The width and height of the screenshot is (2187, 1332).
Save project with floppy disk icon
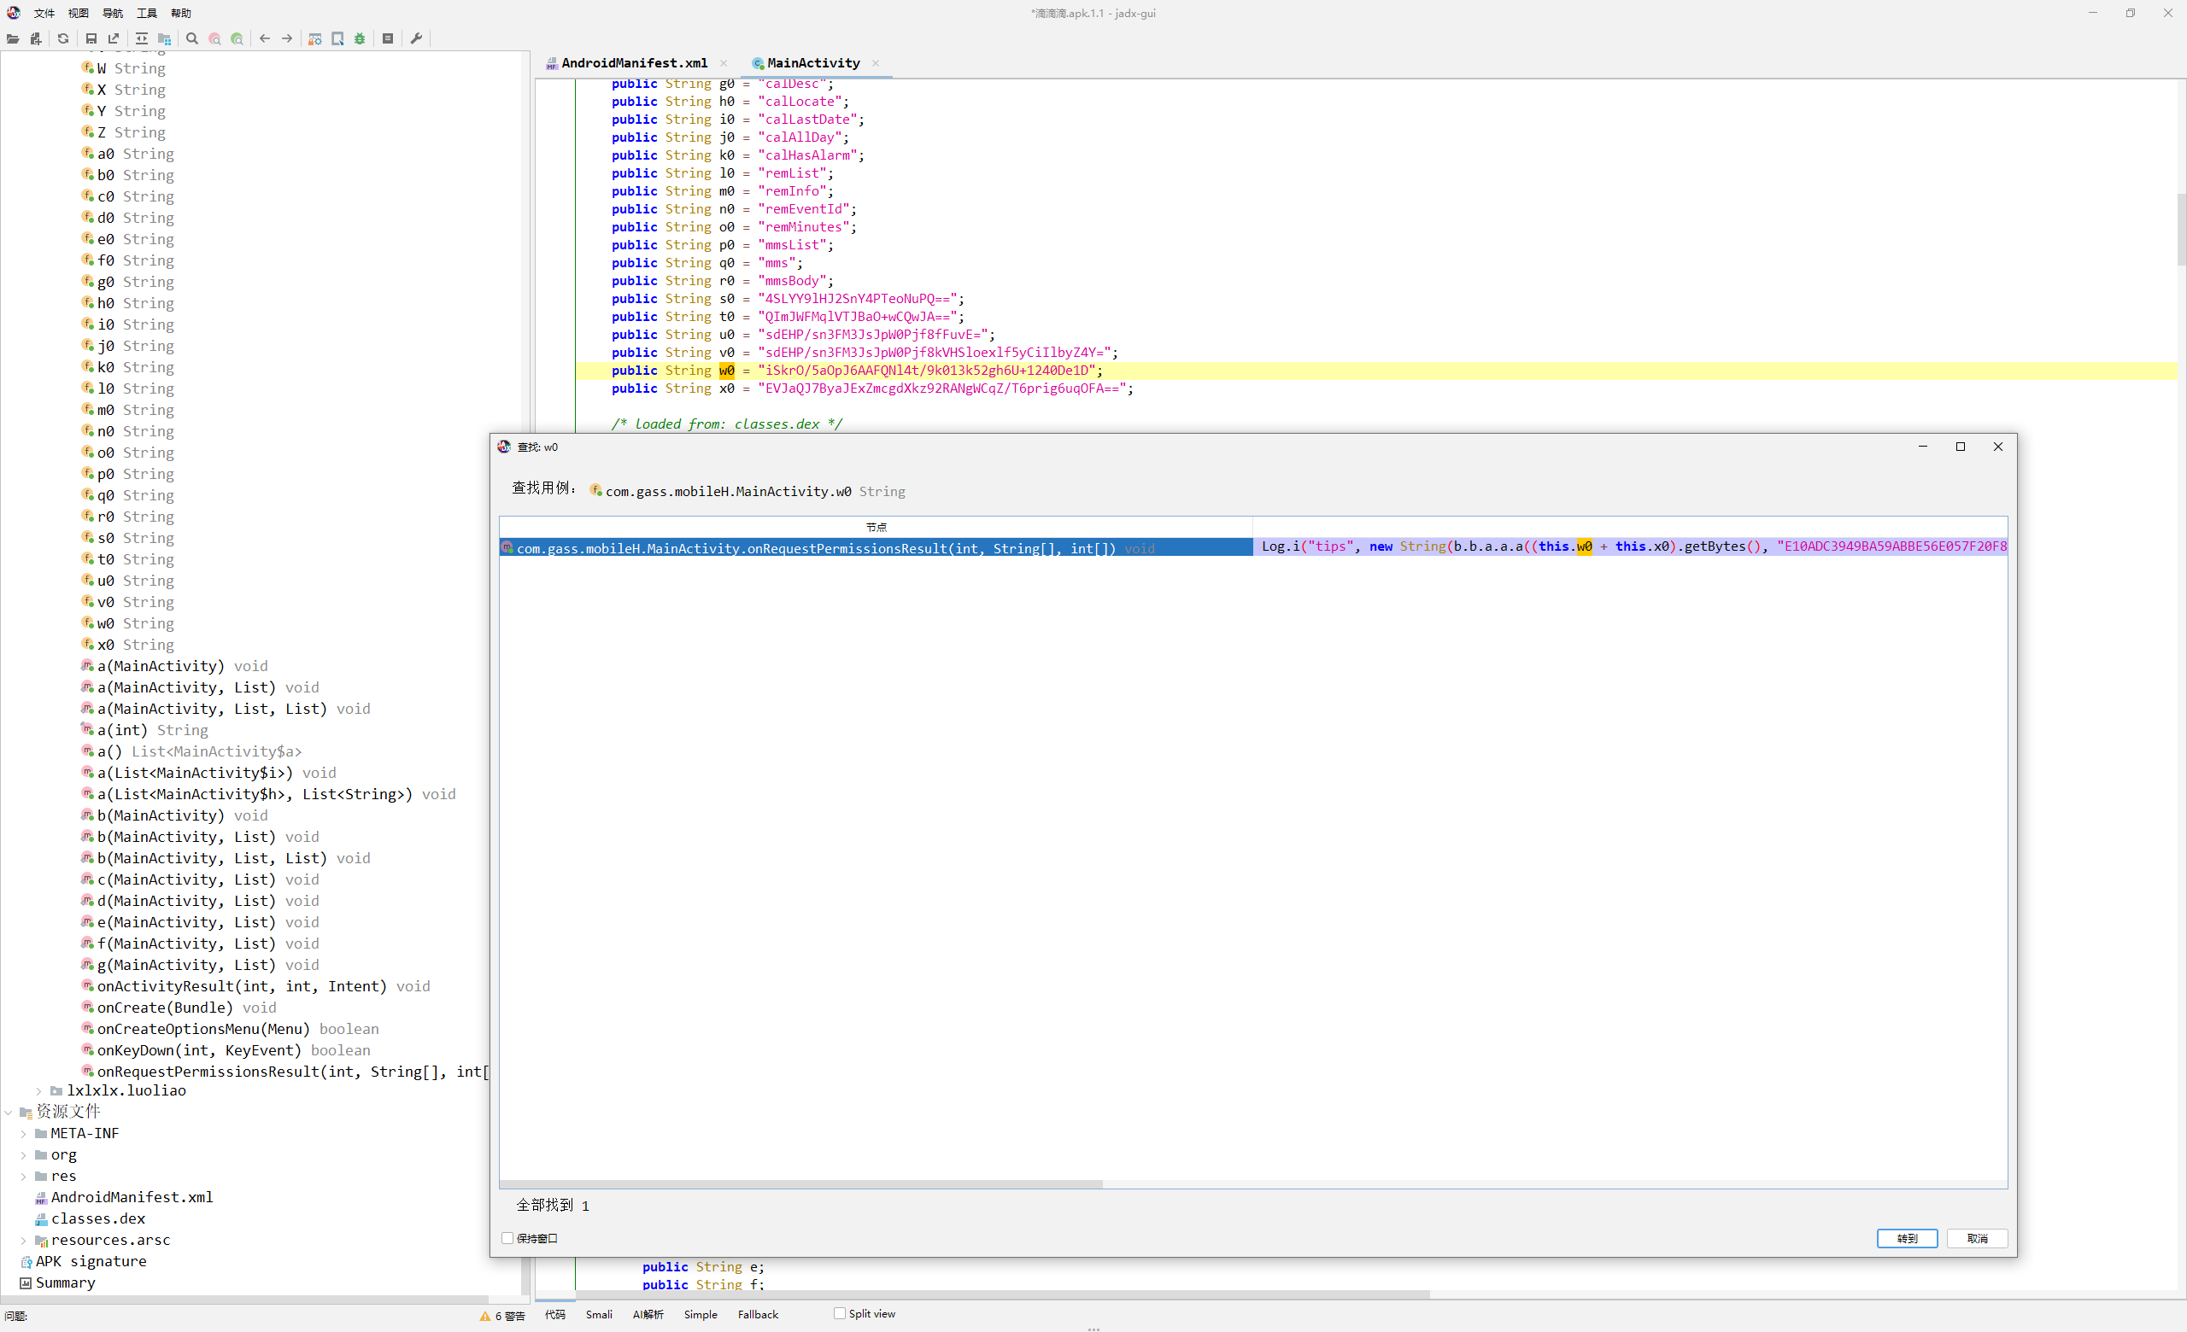[91, 38]
